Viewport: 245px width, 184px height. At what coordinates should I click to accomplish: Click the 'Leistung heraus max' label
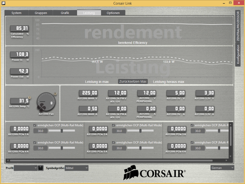tap(169, 82)
